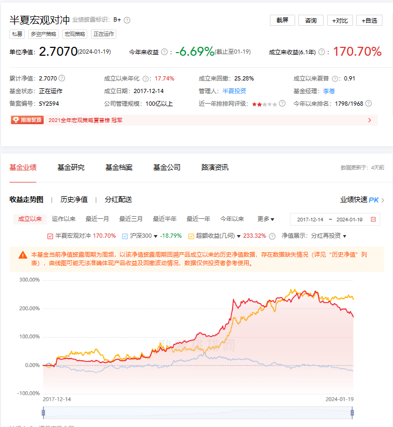Click help icon after 近一年排排网评级 stars
This screenshot has width=393, height=427.
(283, 104)
